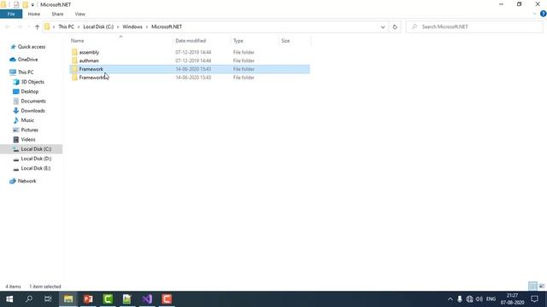The image size is (547, 307).
Task: Click the microphone tray icon
Action: (460, 299)
